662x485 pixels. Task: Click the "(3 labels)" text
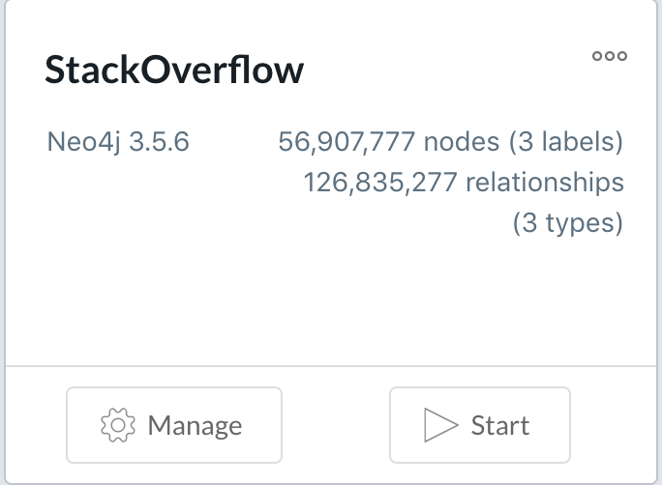pyautogui.click(x=565, y=143)
